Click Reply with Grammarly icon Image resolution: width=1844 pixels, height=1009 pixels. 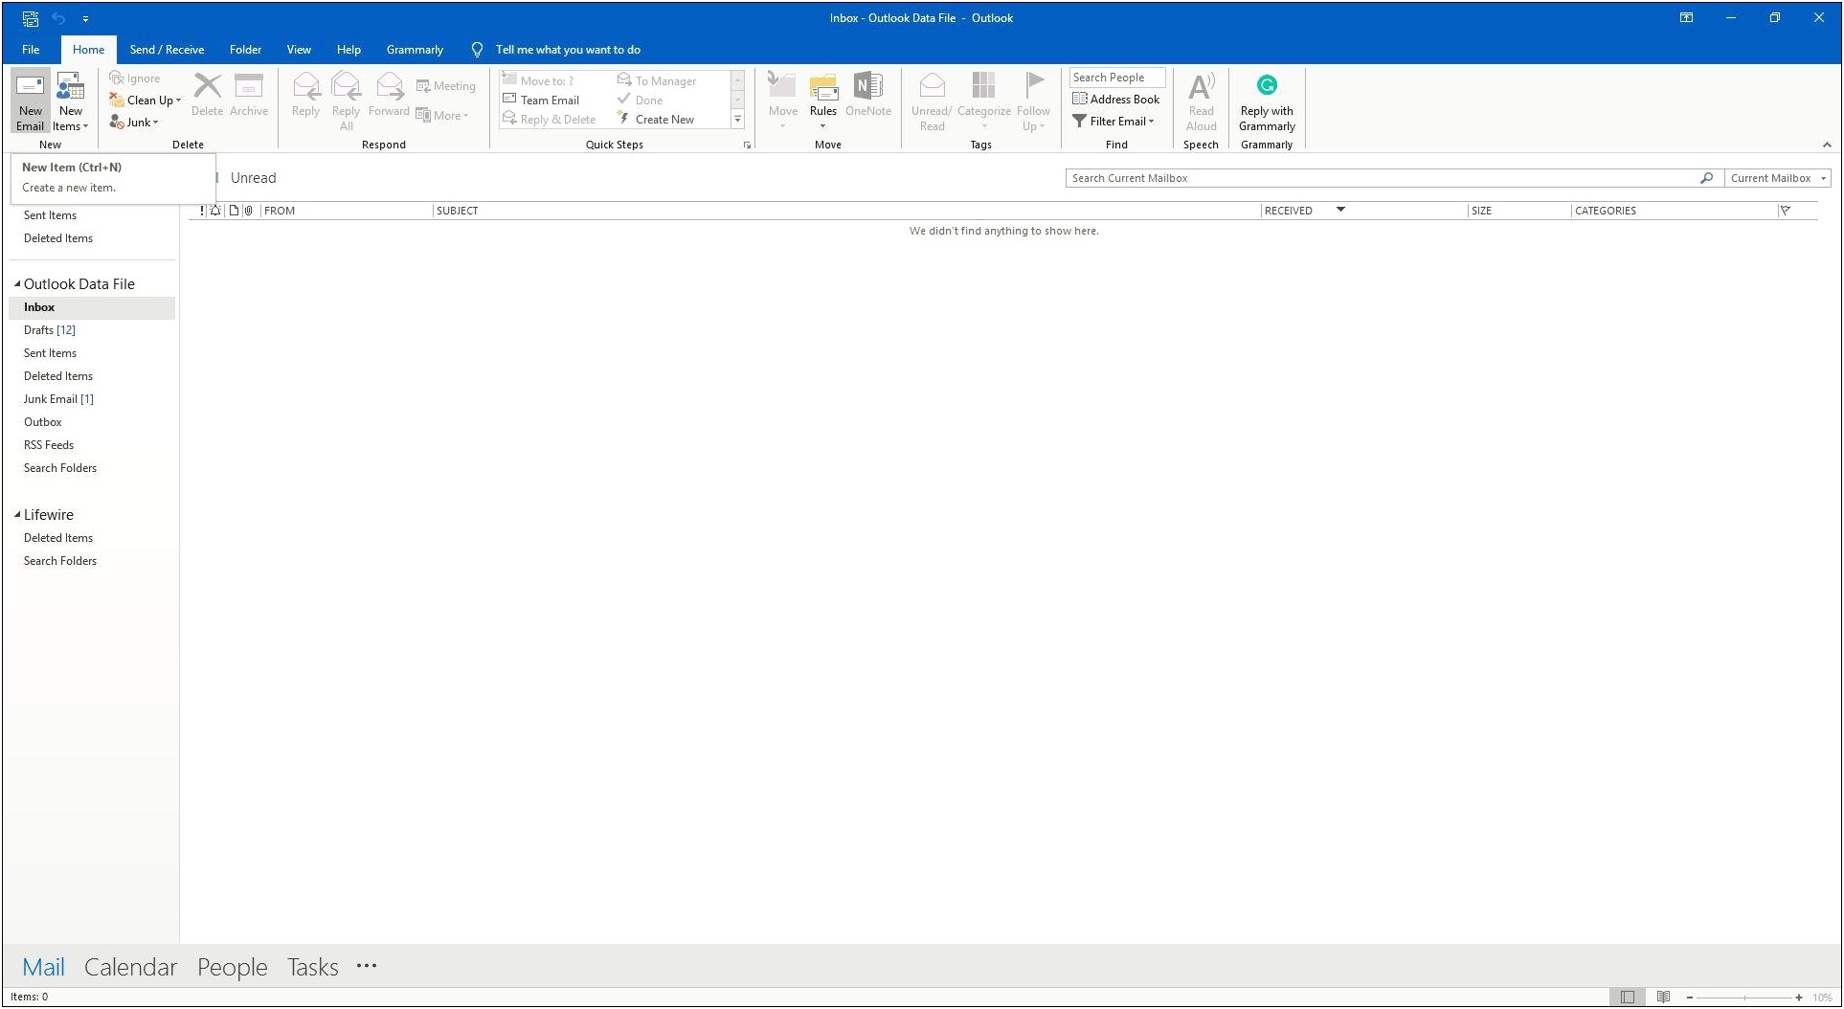[x=1267, y=85]
